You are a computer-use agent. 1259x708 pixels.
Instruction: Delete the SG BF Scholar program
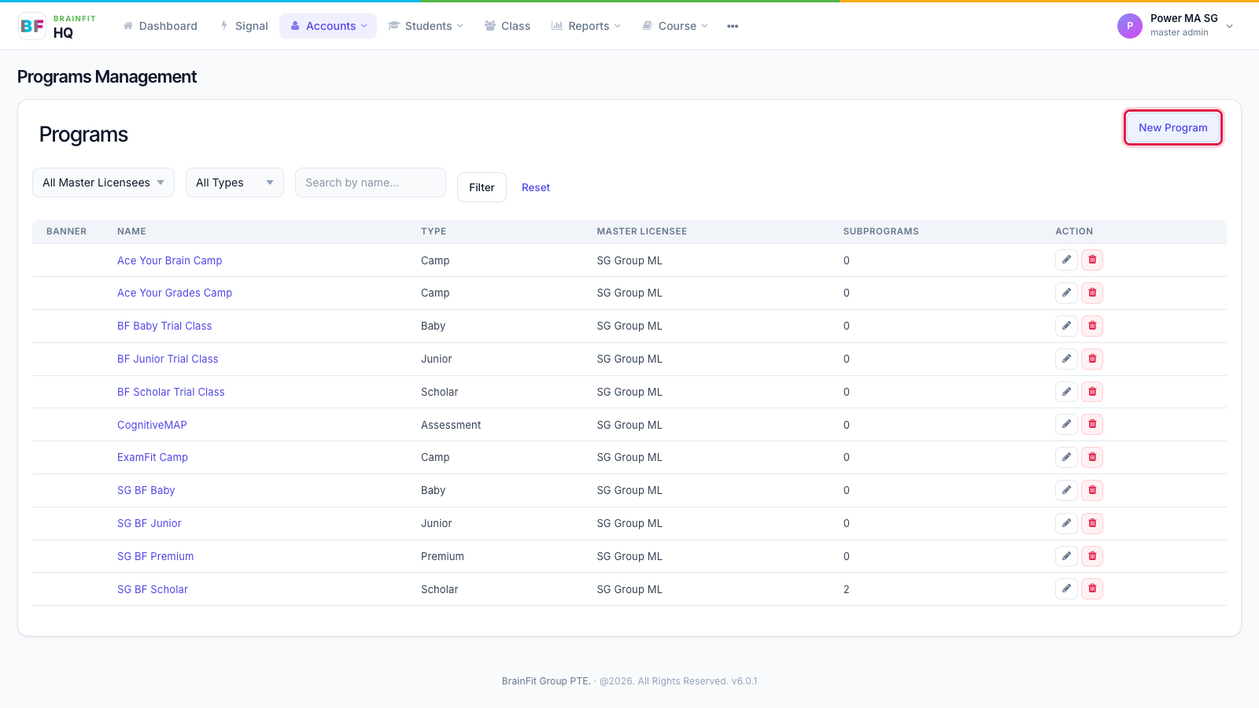[1092, 588]
